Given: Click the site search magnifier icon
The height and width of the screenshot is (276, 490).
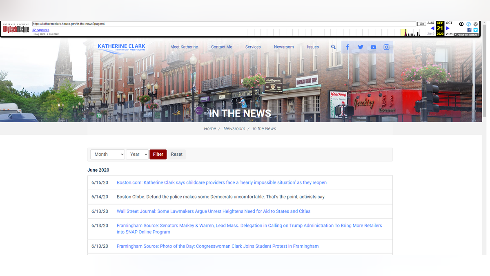Looking at the screenshot, I should 333,47.
